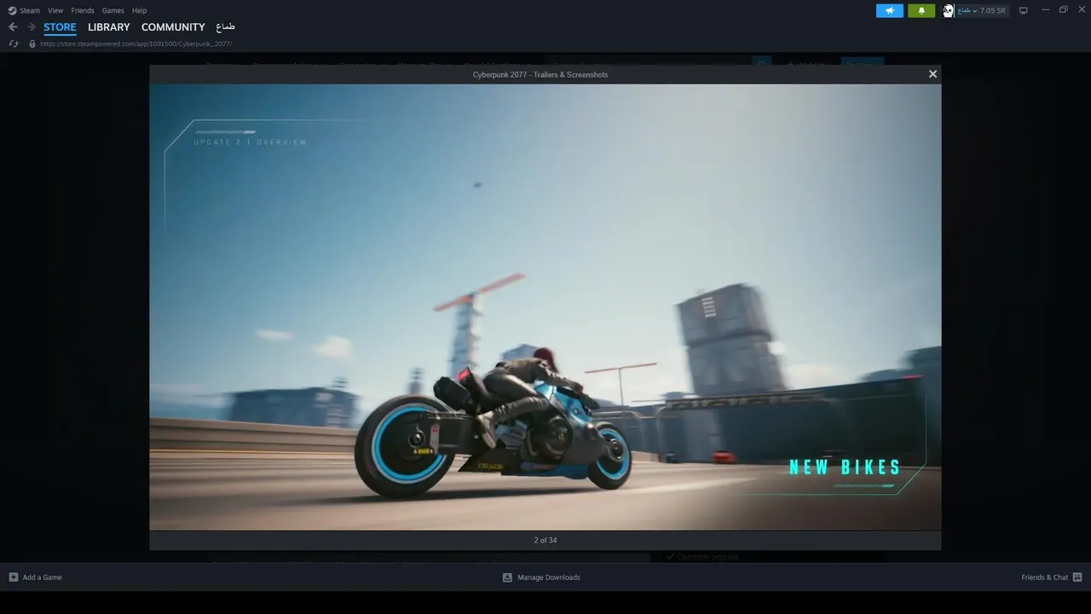
Task: Click the Manage Downloads icon
Action: coord(507,577)
